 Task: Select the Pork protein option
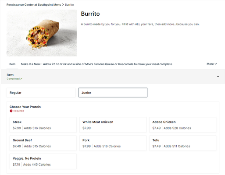(x=113, y=143)
